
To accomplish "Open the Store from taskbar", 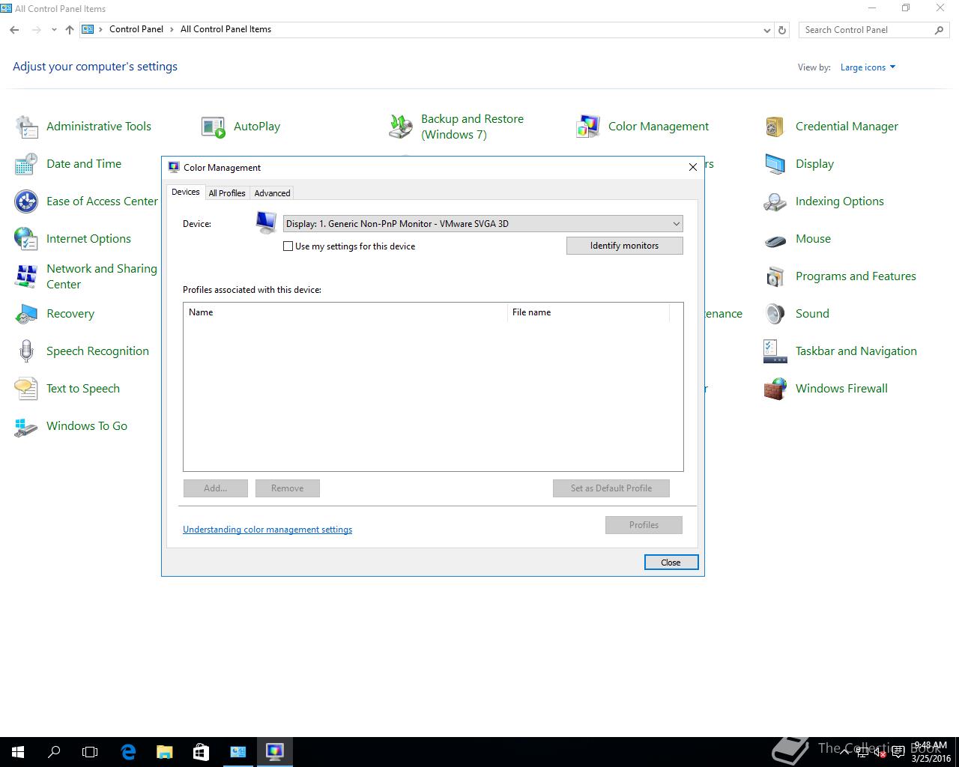I will click(x=201, y=752).
